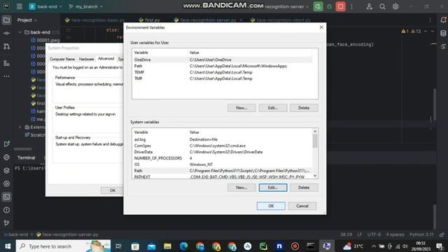Open the Structure tool window icon
The height and width of the screenshot is (252, 448).
tap(6, 63)
